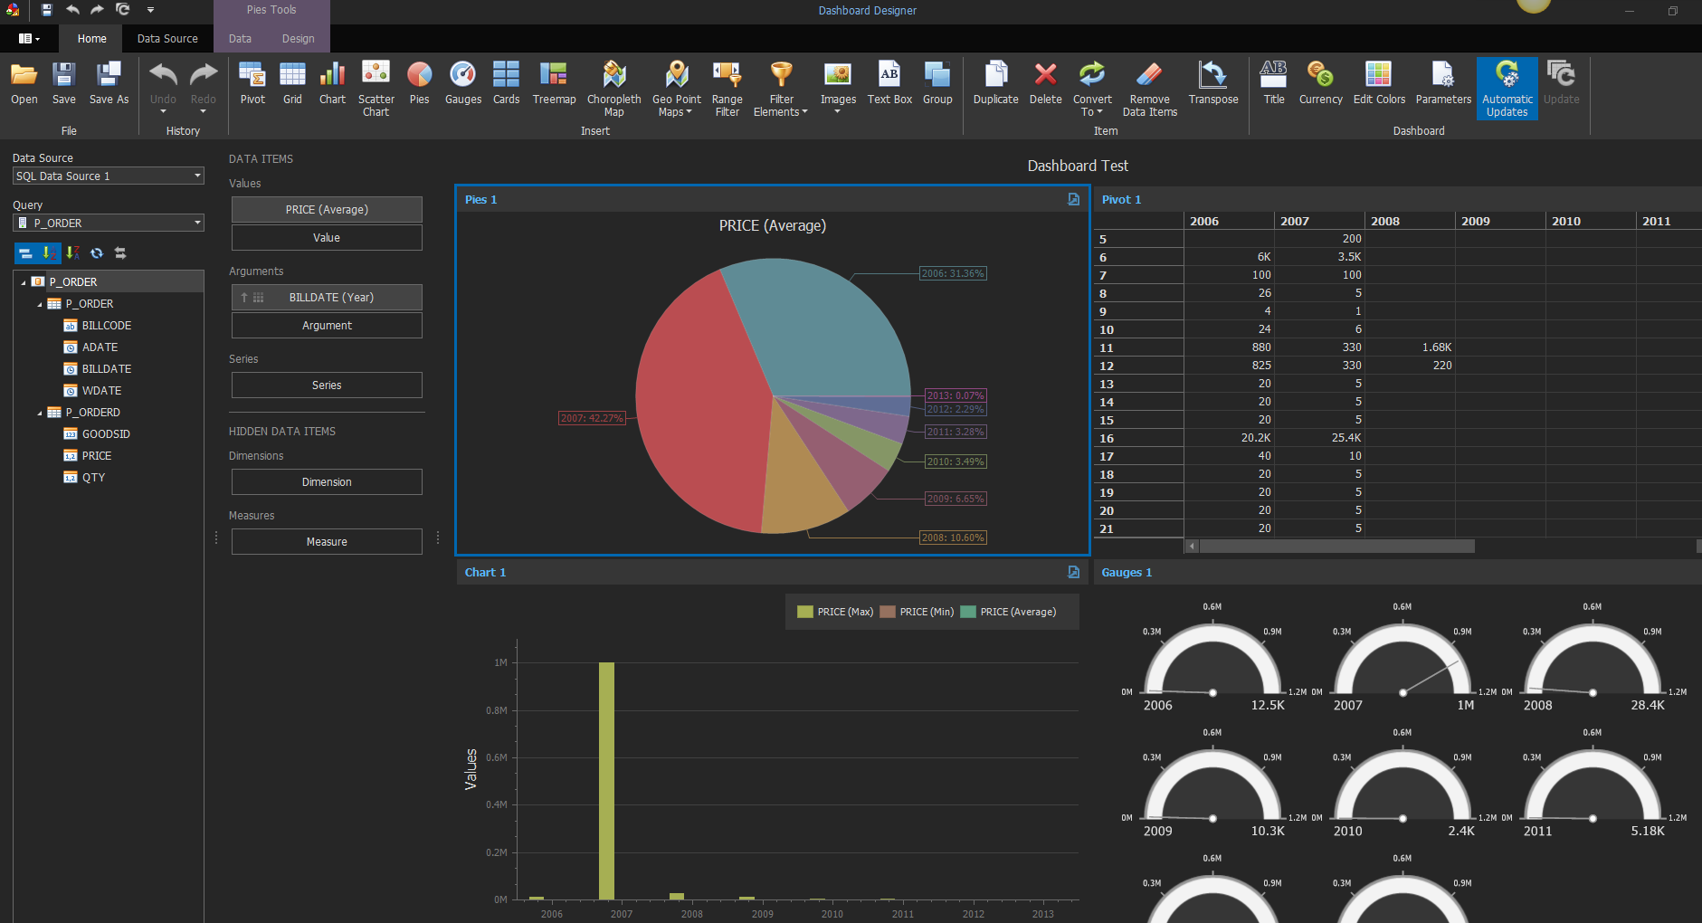The width and height of the screenshot is (1702, 923).
Task: Click the Series placeholder
Action: point(327,385)
